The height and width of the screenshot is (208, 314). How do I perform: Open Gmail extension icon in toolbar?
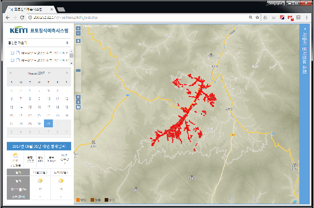pos(290,18)
